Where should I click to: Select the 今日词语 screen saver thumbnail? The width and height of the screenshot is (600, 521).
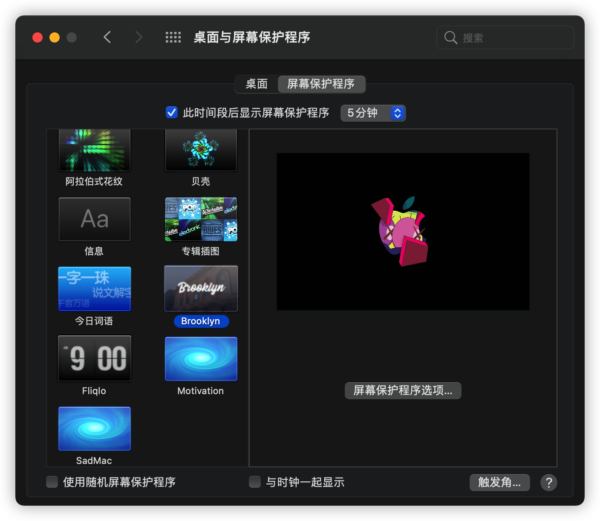(95, 289)
